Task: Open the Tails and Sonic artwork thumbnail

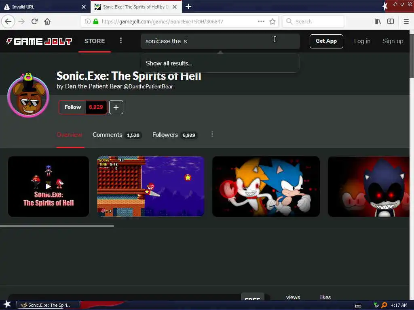Action: tap(266, 186)
